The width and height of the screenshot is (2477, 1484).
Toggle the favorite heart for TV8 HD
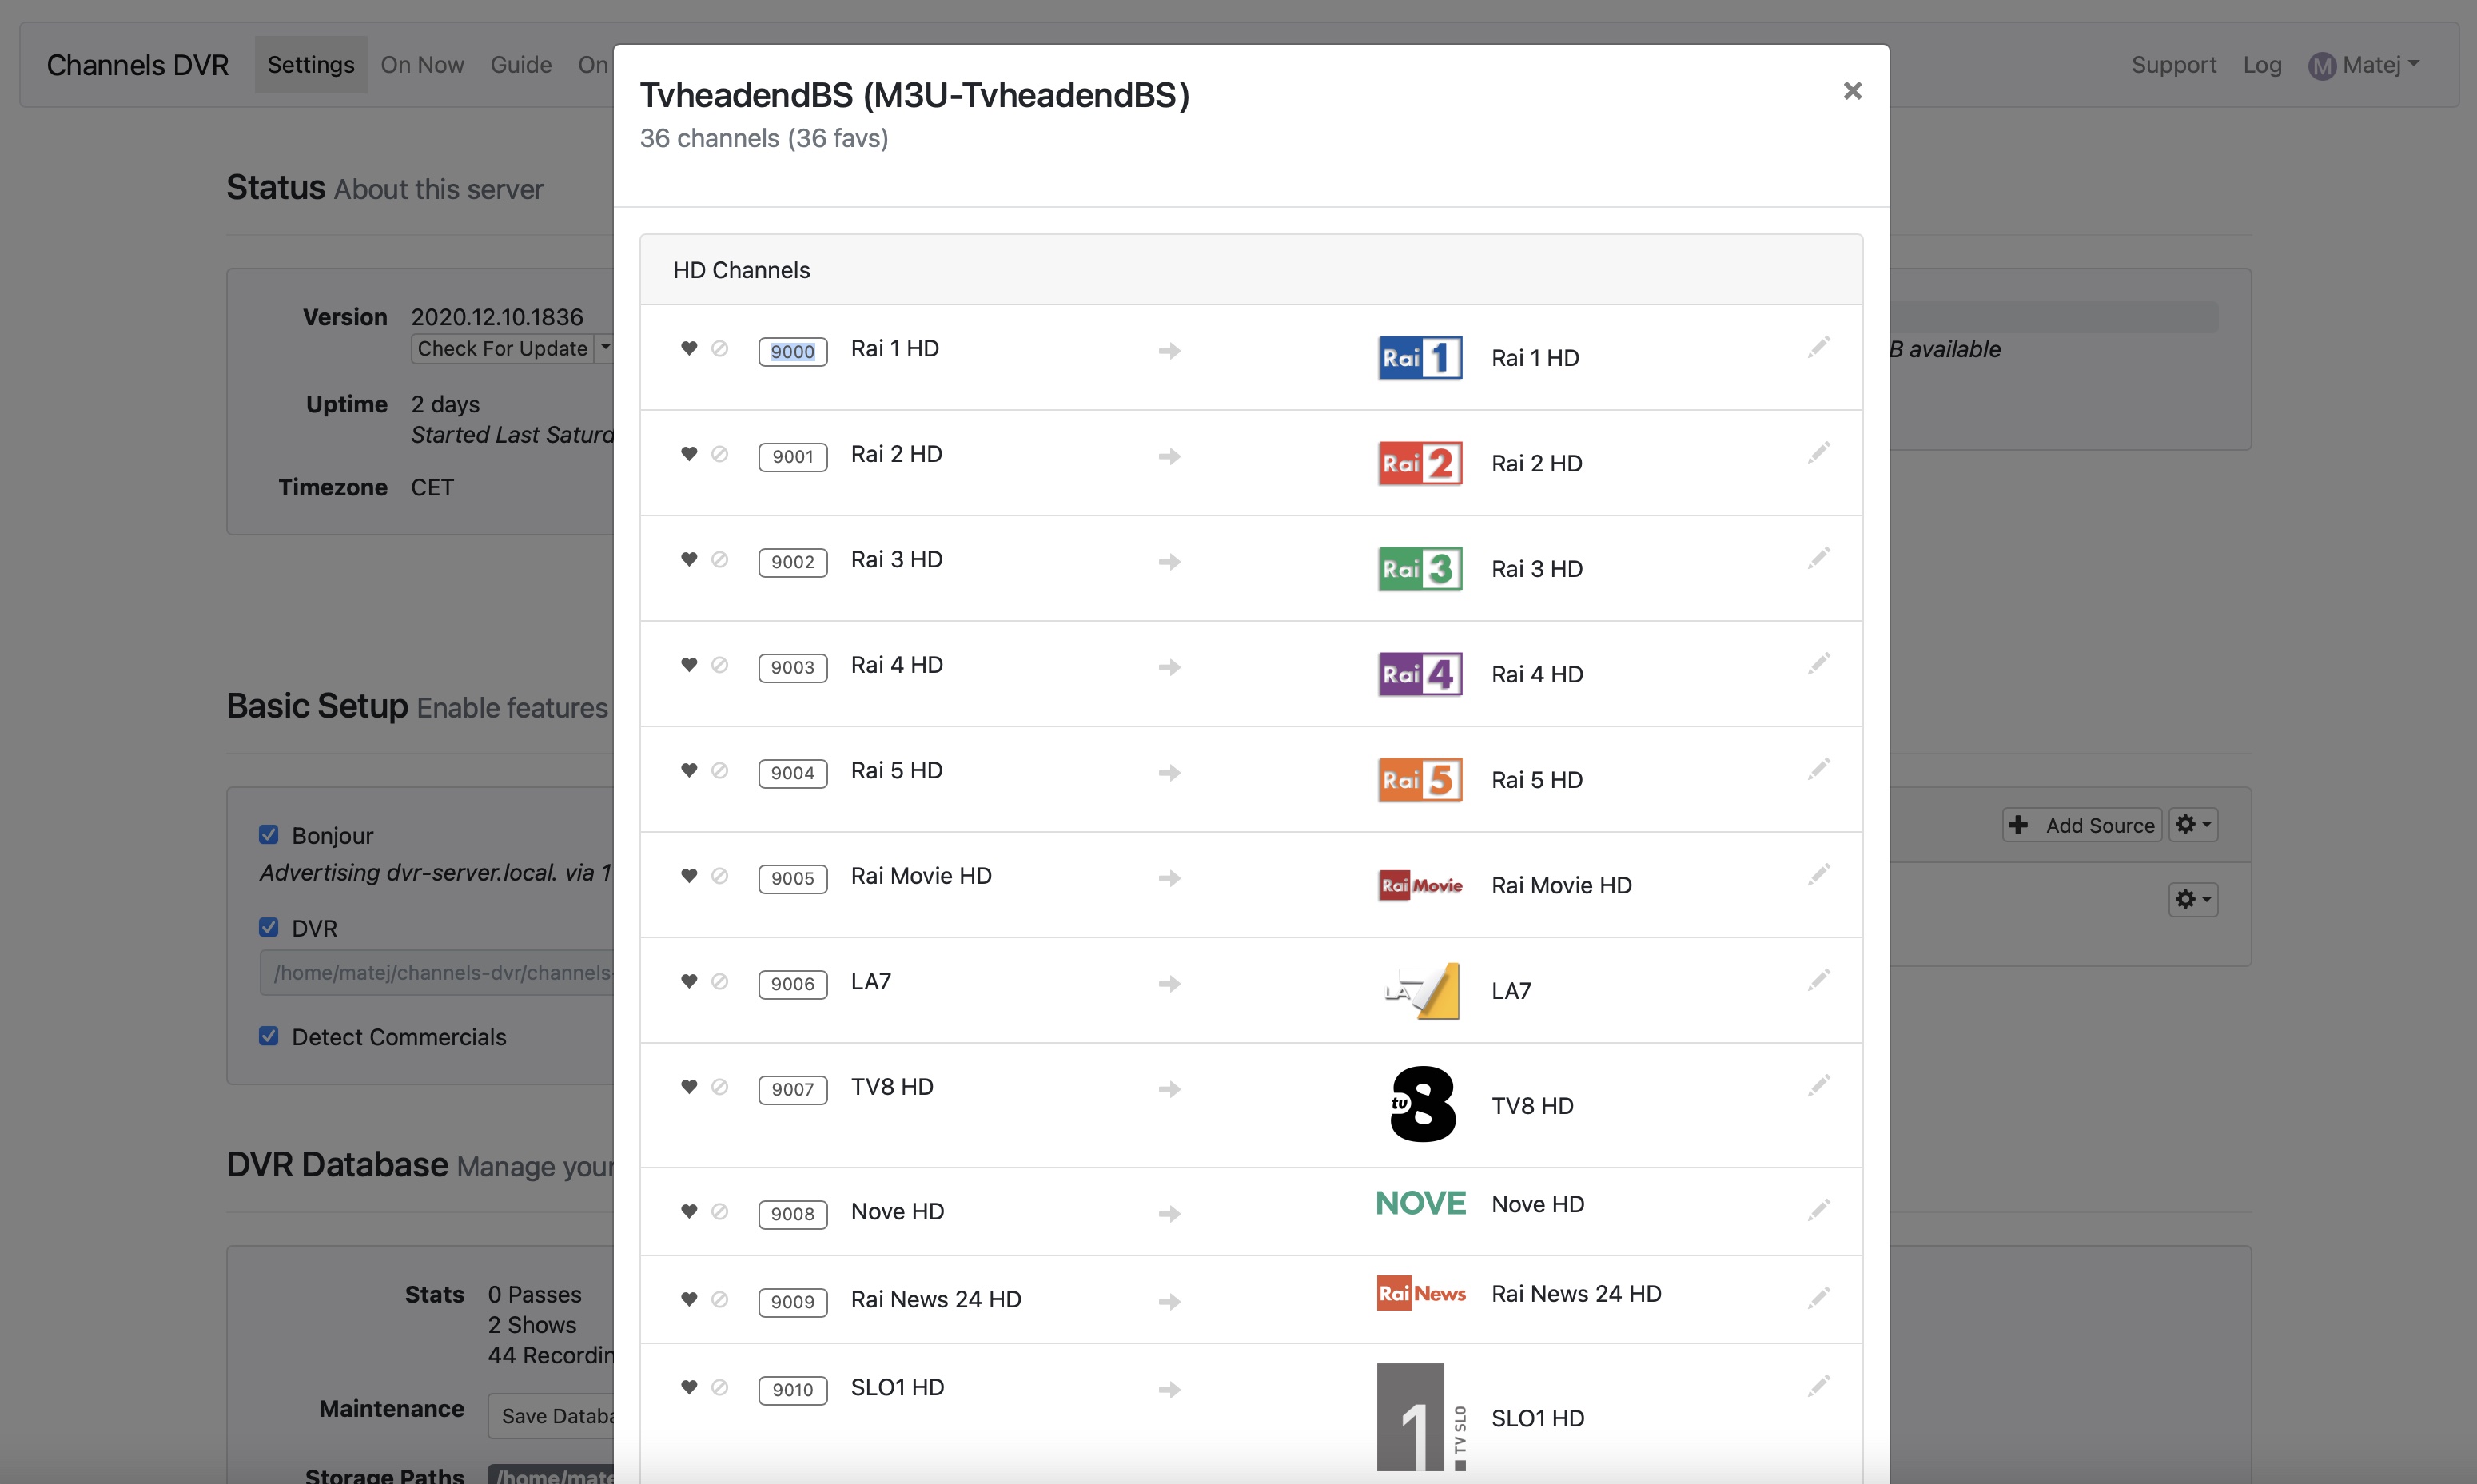(688, 1086)
